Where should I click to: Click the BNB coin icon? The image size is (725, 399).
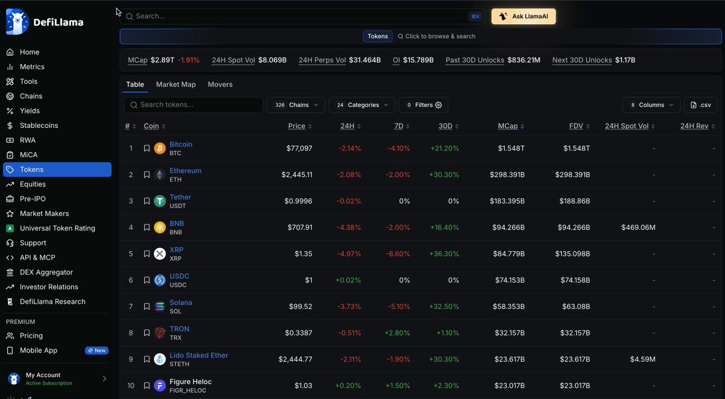159,228
